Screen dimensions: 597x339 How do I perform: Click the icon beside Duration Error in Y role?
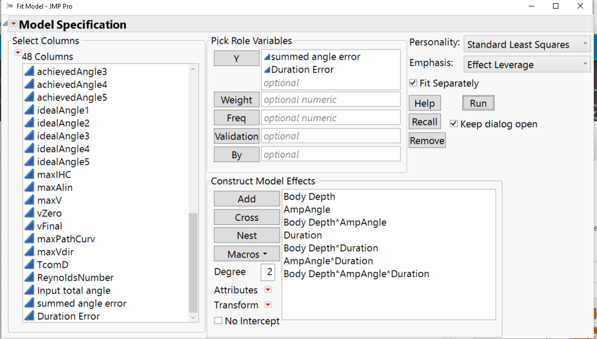[x=267, y=70]
